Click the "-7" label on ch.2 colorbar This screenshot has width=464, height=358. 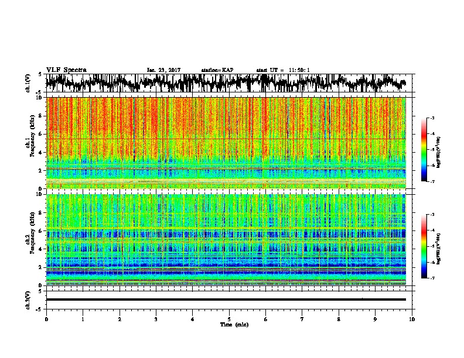pos(432,278)
